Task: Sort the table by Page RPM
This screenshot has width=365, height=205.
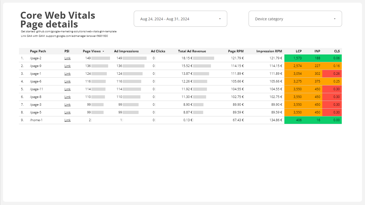Action: (x=236, y=51)
